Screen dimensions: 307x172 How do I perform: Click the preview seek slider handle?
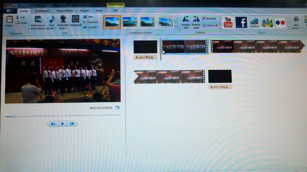13,116
